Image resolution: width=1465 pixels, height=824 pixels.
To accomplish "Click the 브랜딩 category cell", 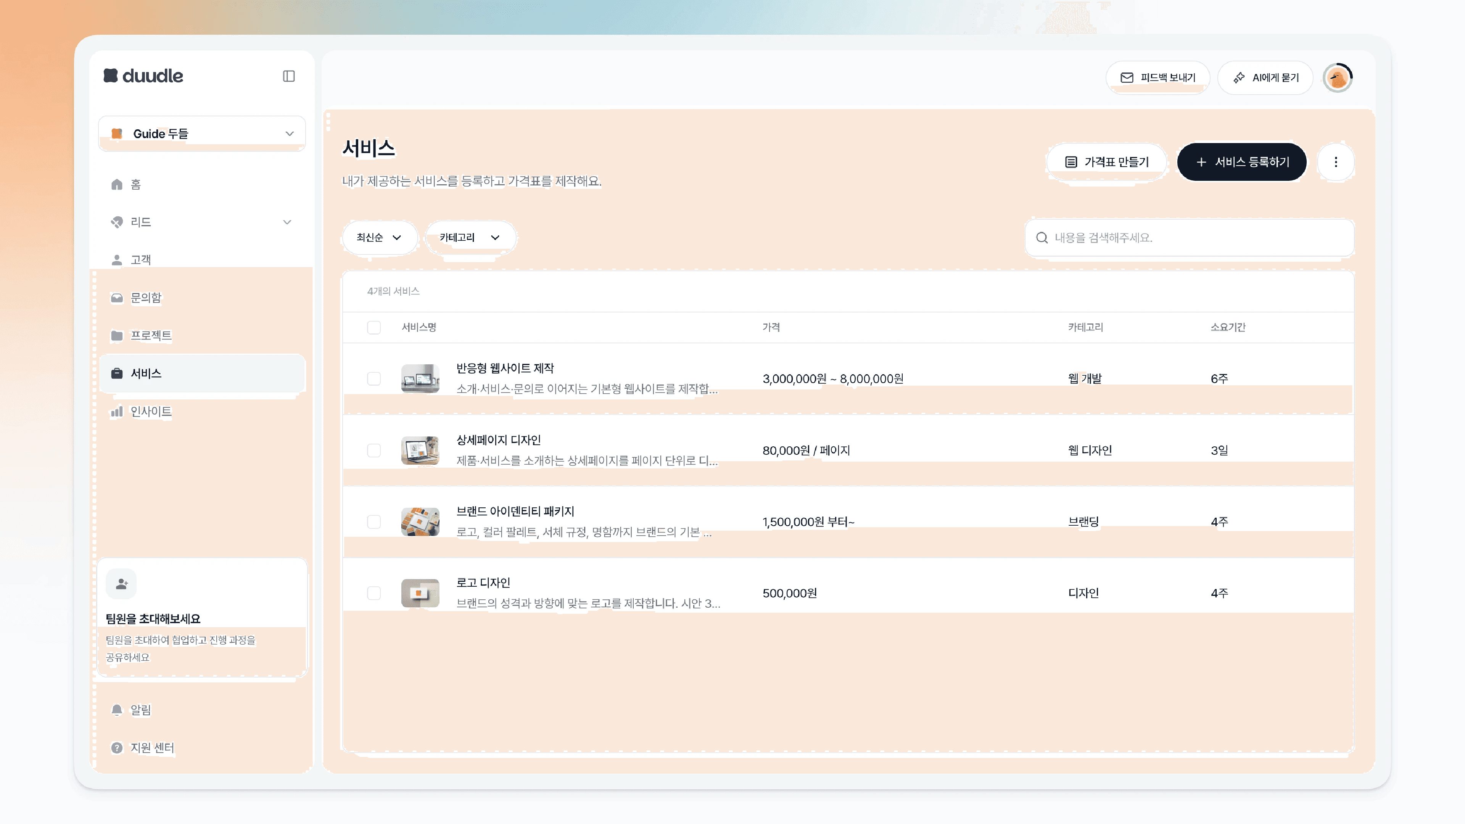I will (x=1083, y=521).
